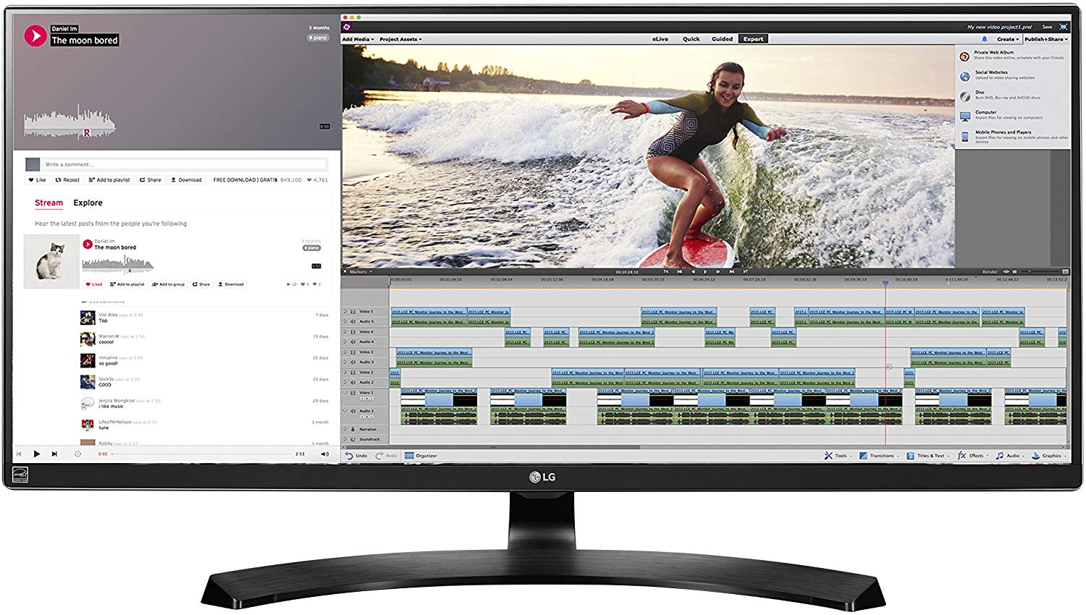The width and height of the screenshot is (1086, 615).
Task: Click the notification bell icon
Action: point(985,39)
